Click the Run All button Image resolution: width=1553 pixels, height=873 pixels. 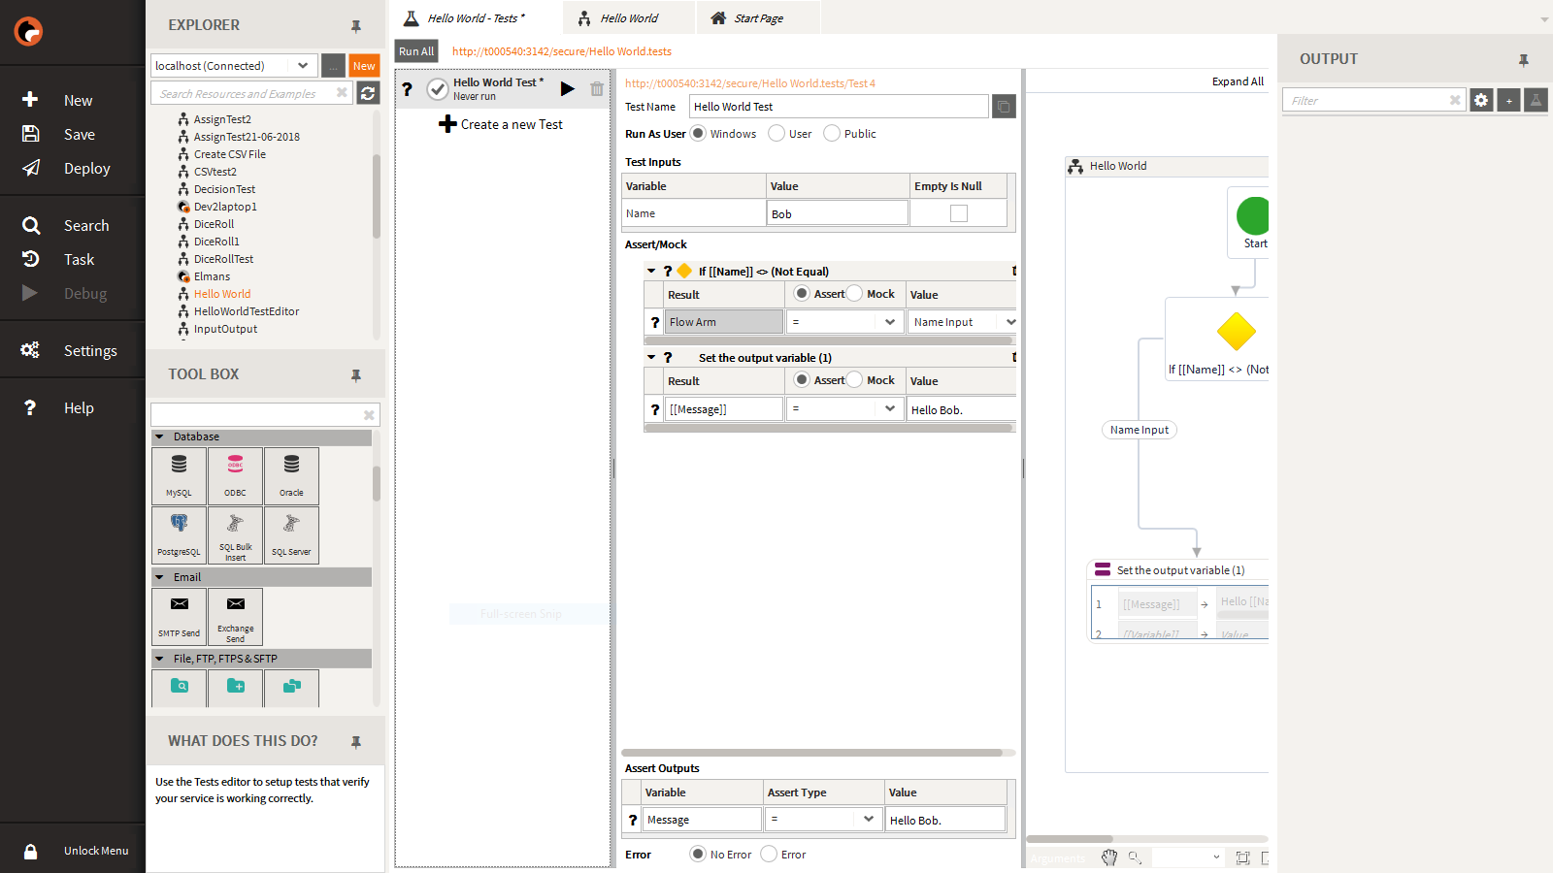pos(416,51)
